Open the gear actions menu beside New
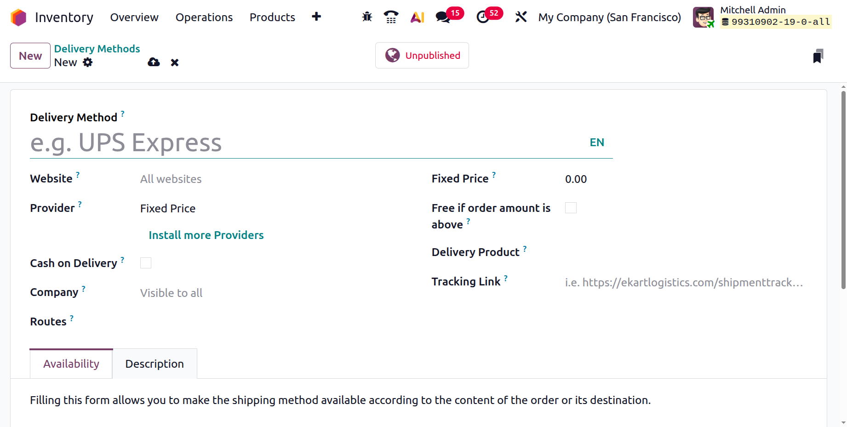Screen dimensions: 847x427 (x=88, y=62)
